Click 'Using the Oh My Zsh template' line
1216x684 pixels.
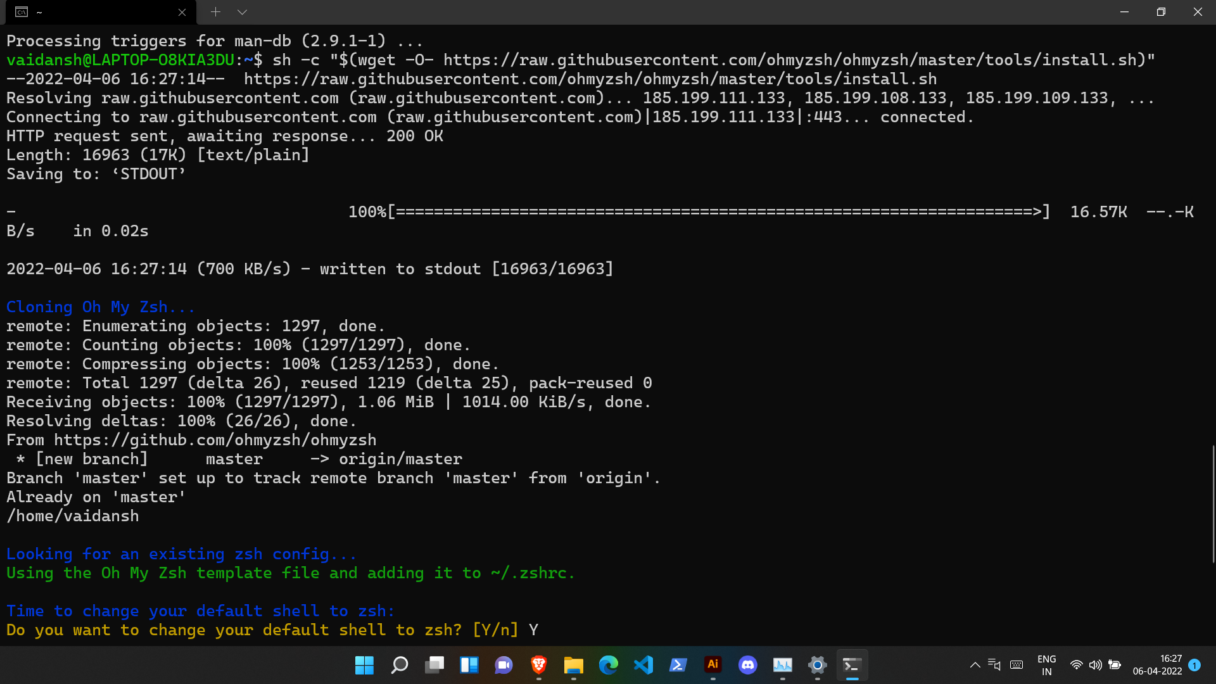tap(291, 573)
